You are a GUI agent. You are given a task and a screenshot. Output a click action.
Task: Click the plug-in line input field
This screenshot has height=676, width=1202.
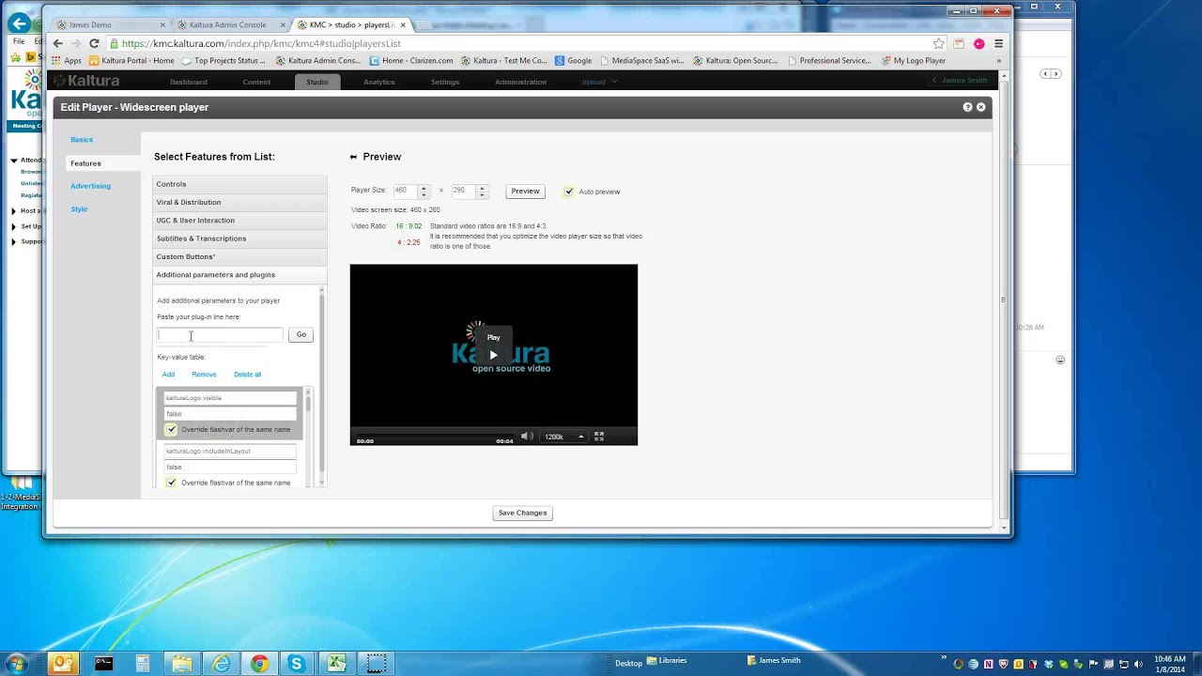coord(220,334)
